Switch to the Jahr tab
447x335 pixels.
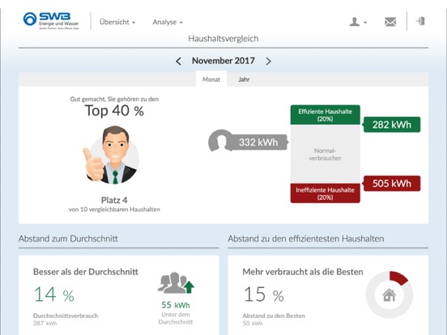click(x=244, y=79)
